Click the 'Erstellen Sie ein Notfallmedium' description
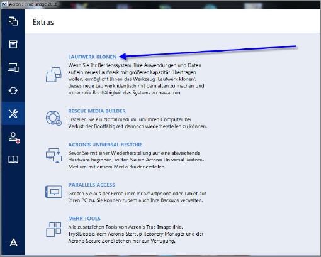 click(138, 123)
